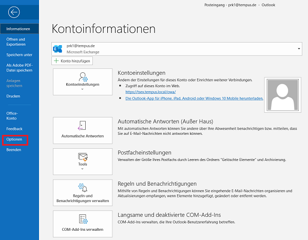308x240 pixels.
Task: Click 'Zugriff auf dieses Konto im Web.' text
Action: click(x=152, y=86)
